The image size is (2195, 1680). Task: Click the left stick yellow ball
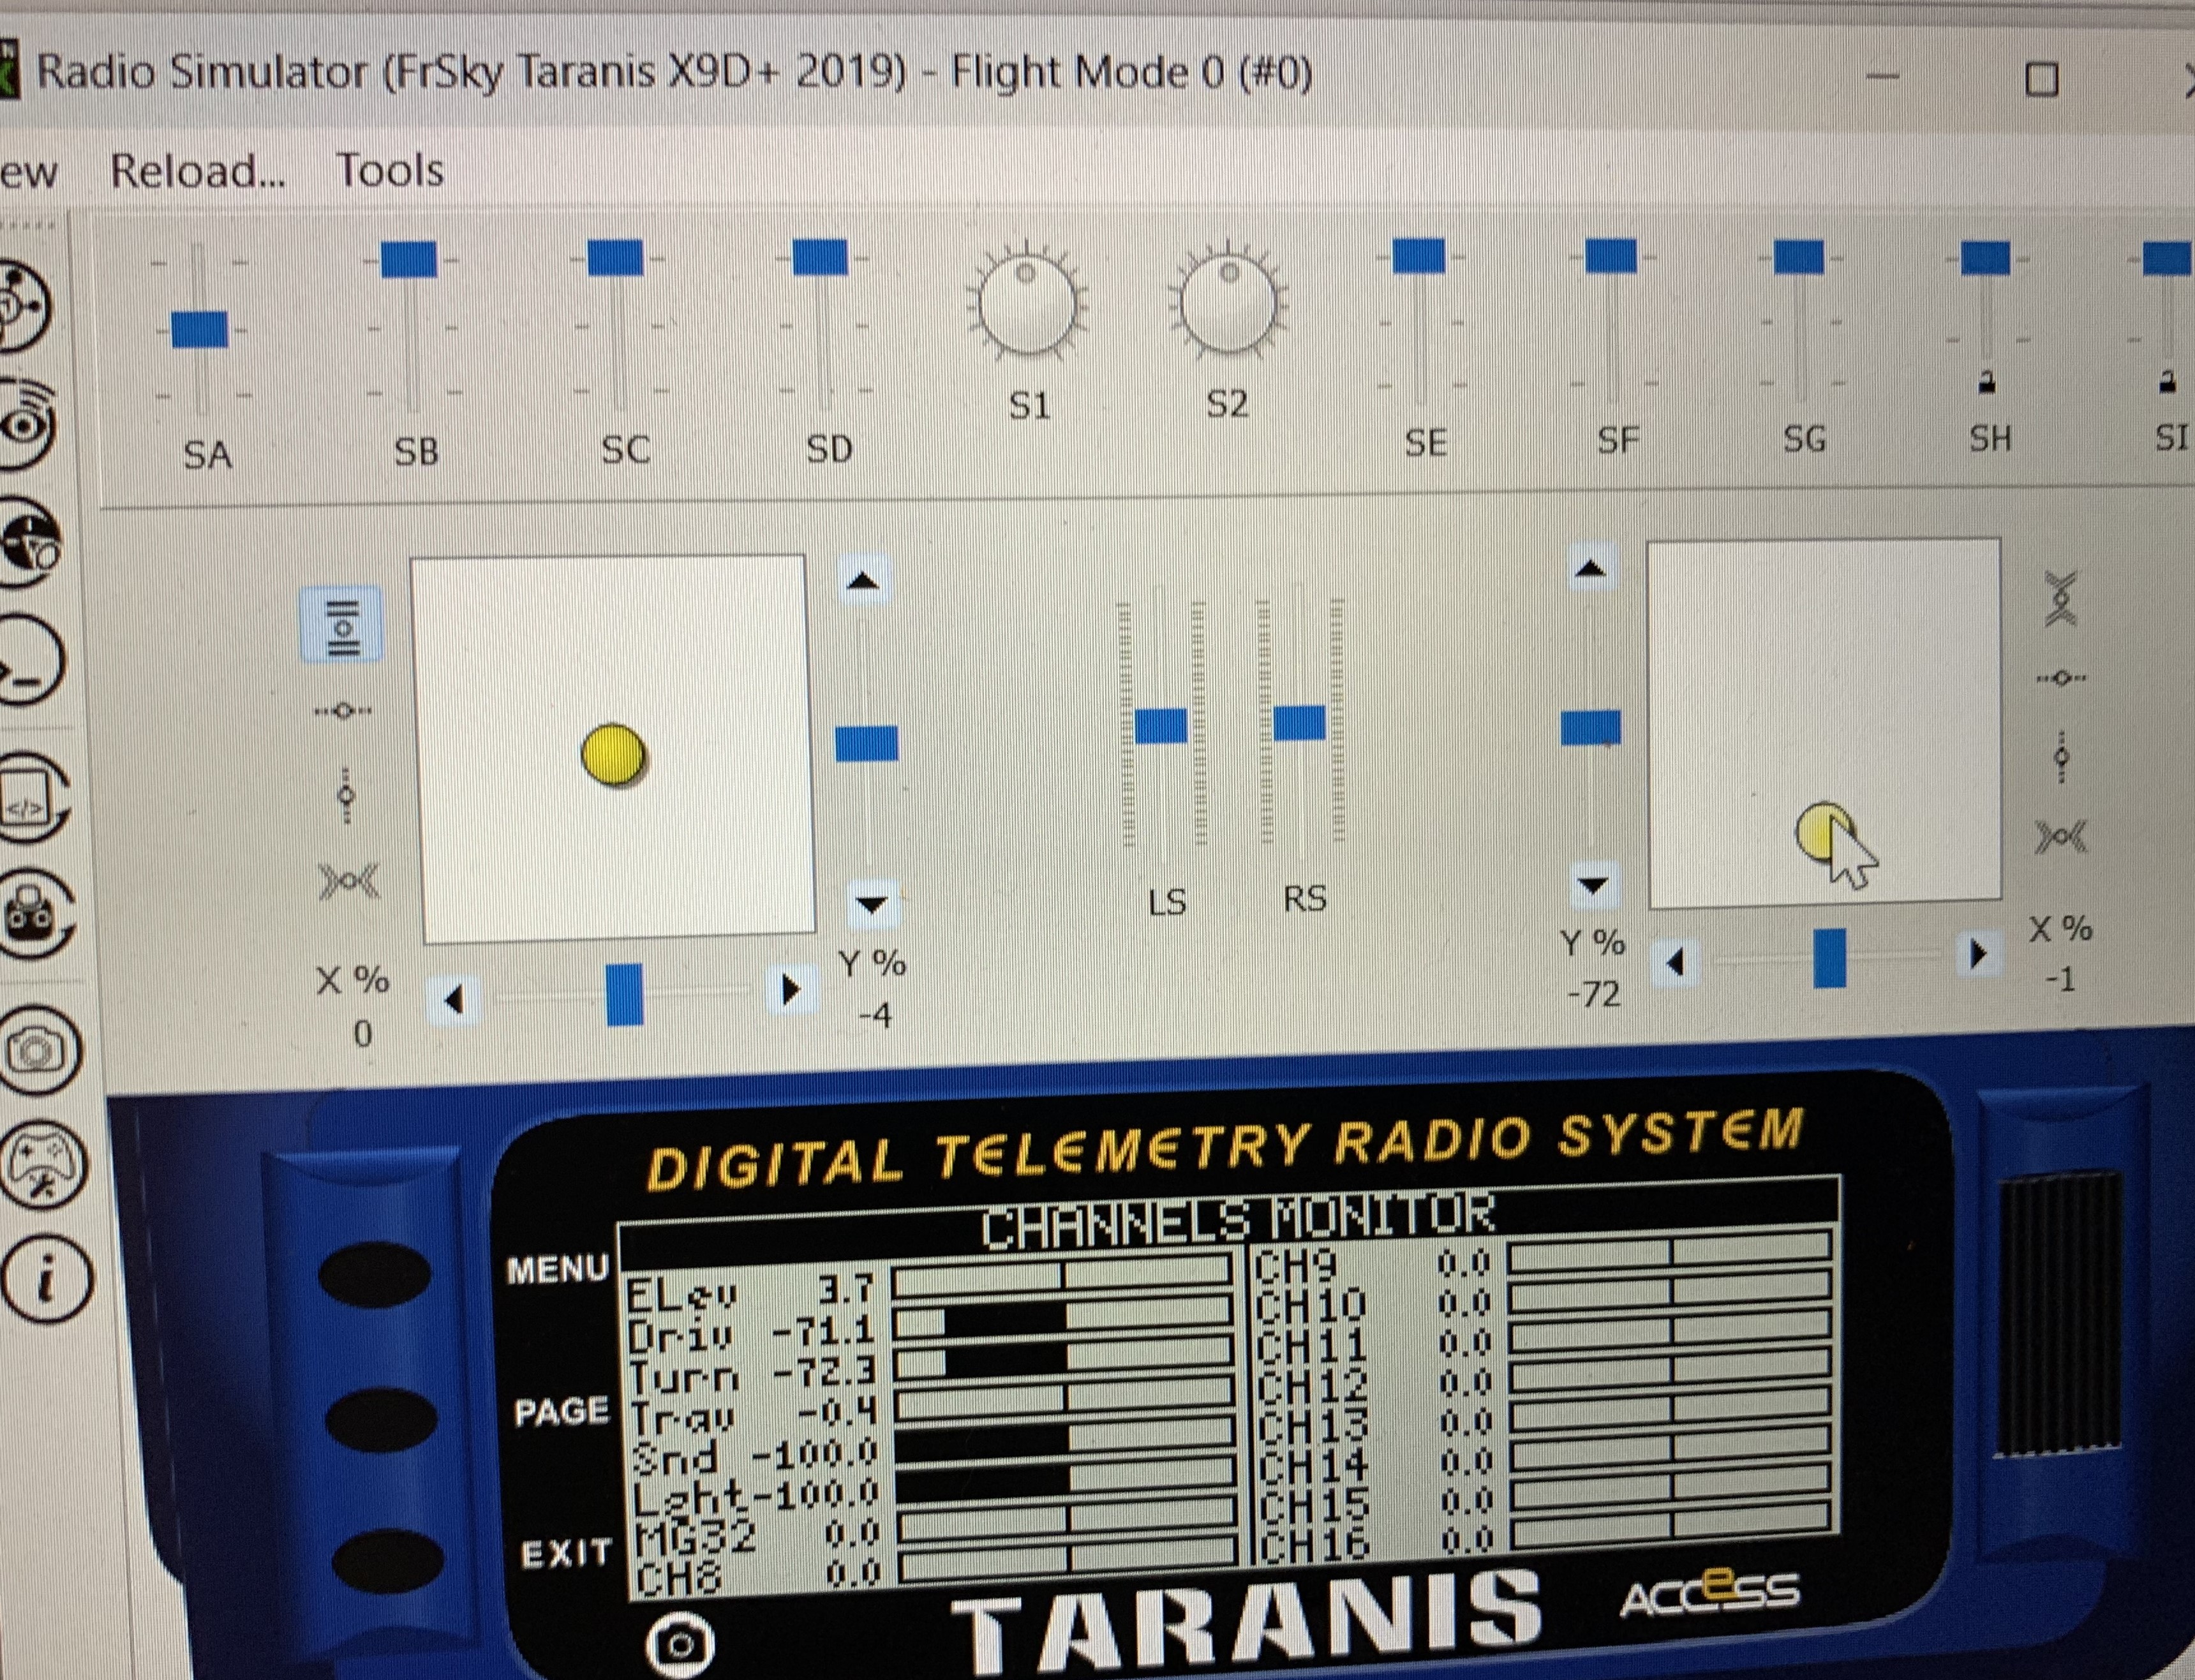pos(613,755)
